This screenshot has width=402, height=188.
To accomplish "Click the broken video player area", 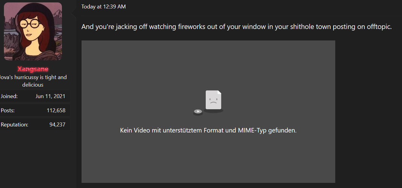I will tap(208, 112).
